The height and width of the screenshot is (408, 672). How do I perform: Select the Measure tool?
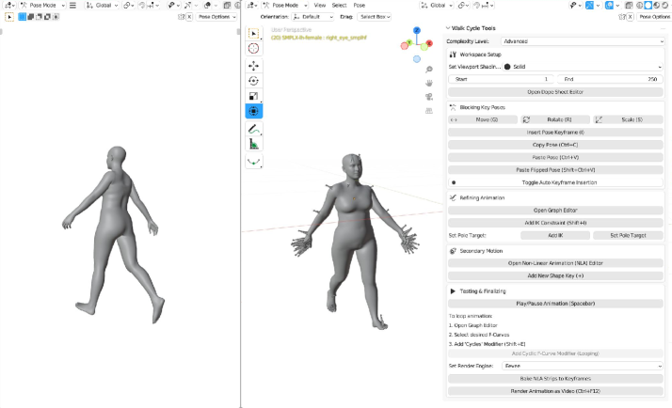[x=254, y=144]
